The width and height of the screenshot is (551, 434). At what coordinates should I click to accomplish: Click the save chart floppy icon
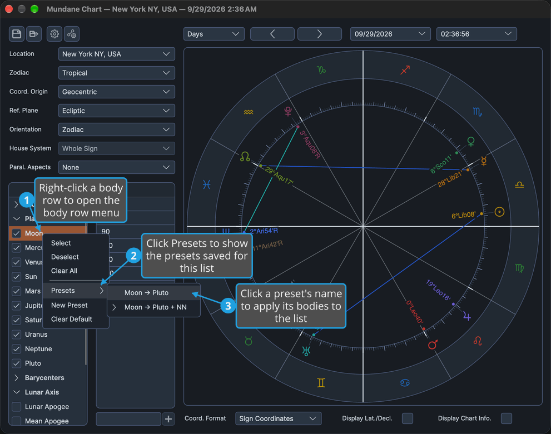pos(17,34)
